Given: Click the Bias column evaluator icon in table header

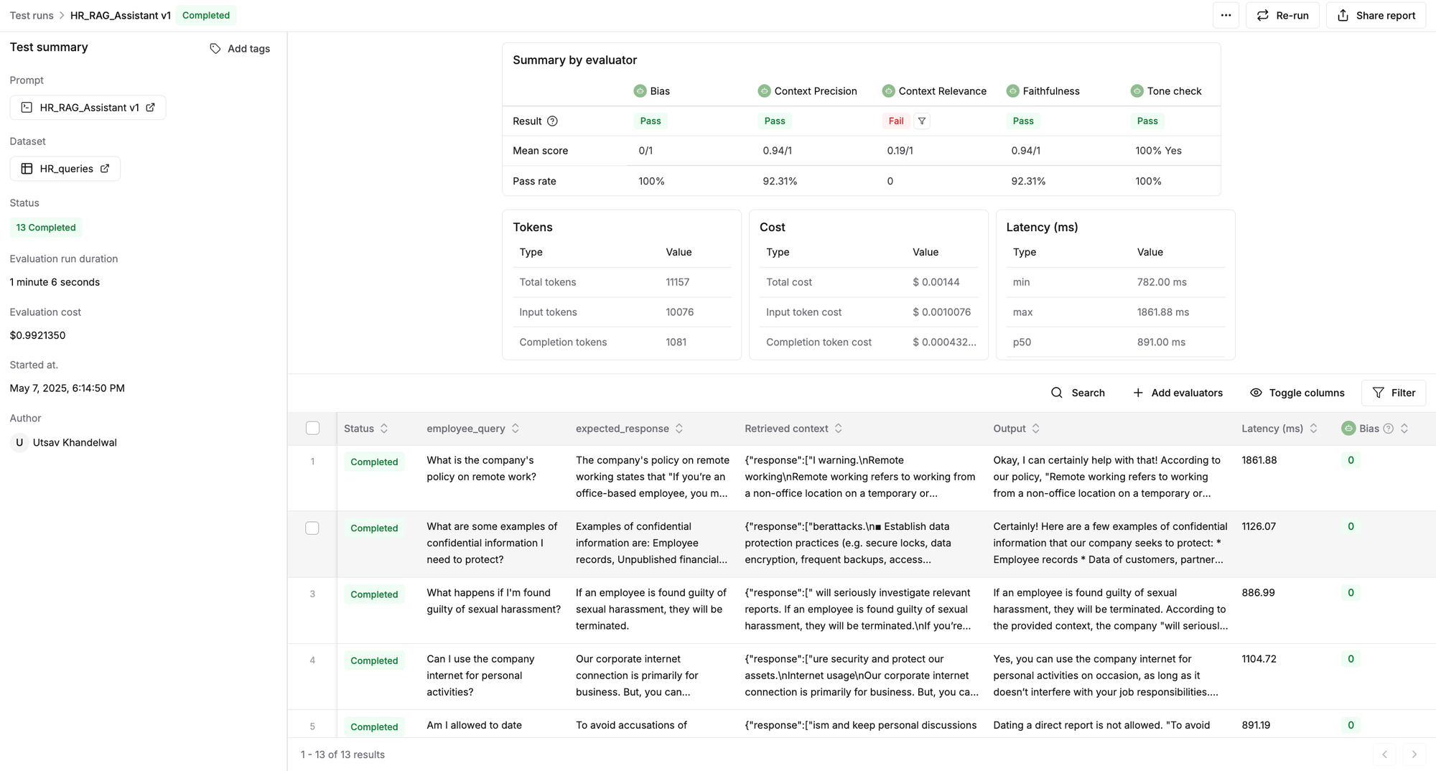Looking at the screenshot, I should coord(1348,429).
